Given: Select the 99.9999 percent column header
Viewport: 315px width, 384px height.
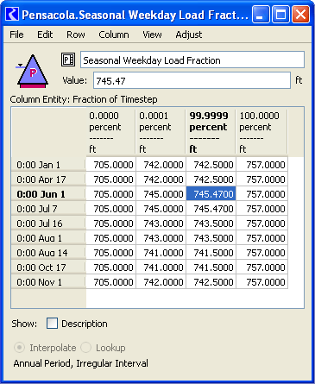Looking at the screenshot, I should pyautogui.click(x=211, y=132).
